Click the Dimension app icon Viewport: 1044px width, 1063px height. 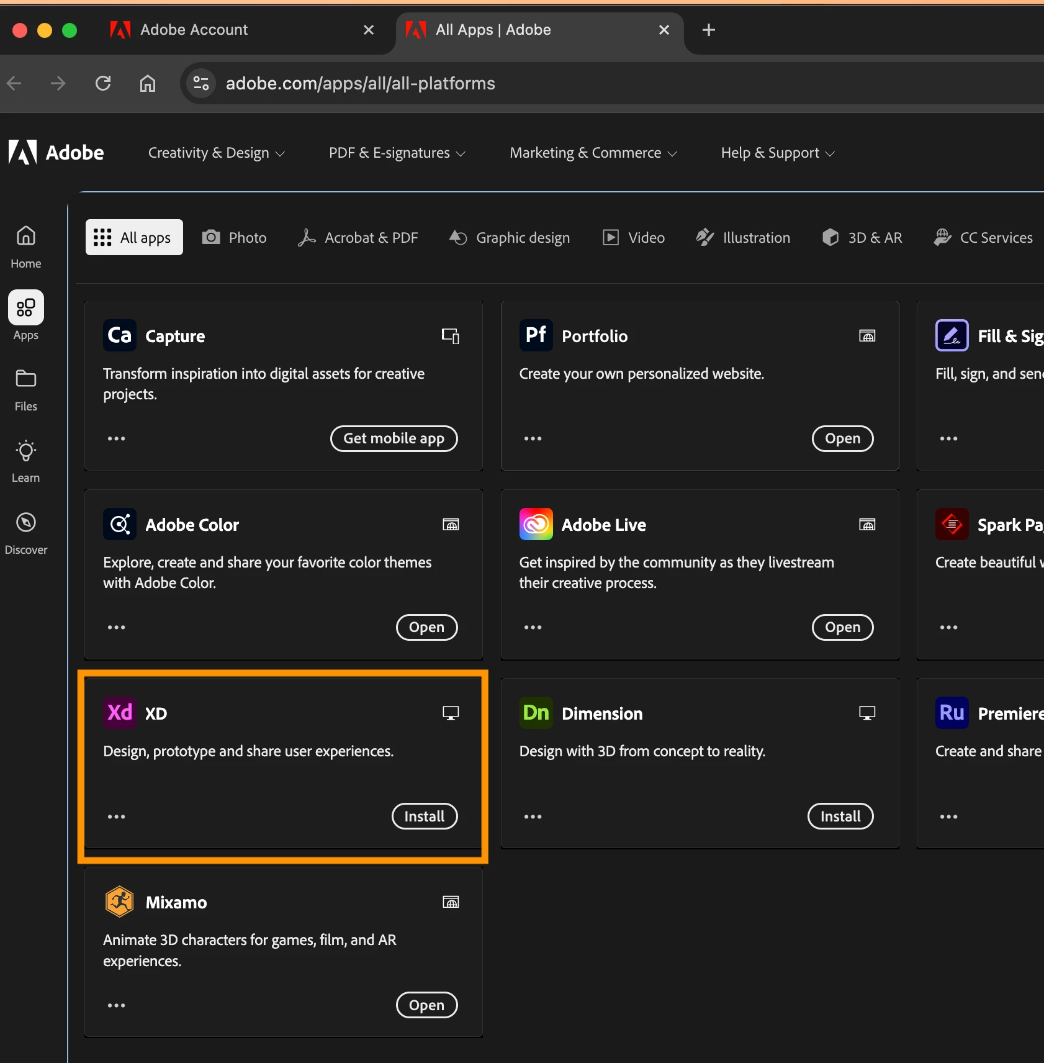(536, 713)
